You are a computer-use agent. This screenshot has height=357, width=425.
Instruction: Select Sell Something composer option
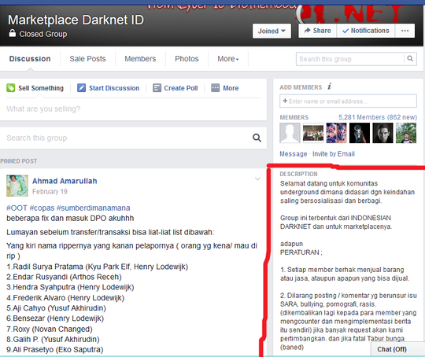click(35, 88)
